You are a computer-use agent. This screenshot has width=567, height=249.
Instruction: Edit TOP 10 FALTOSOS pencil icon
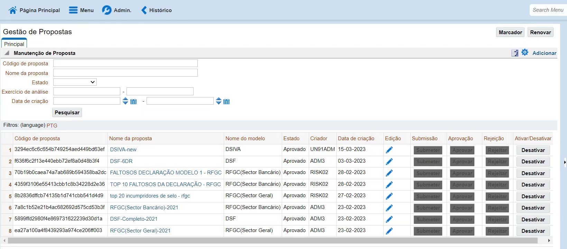[389, 184]
